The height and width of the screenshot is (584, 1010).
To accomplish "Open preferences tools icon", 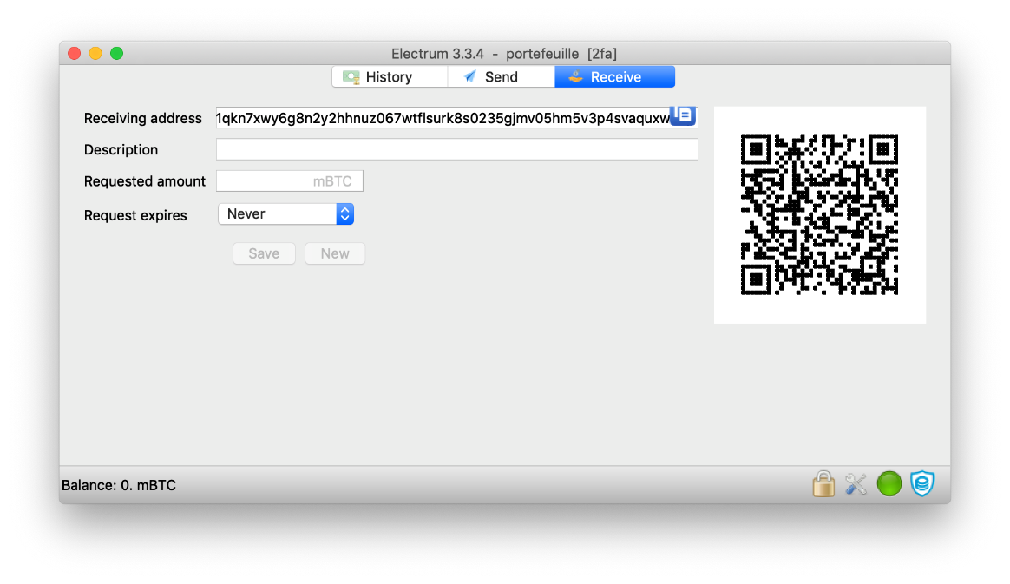I will click(x=856, y=483).
